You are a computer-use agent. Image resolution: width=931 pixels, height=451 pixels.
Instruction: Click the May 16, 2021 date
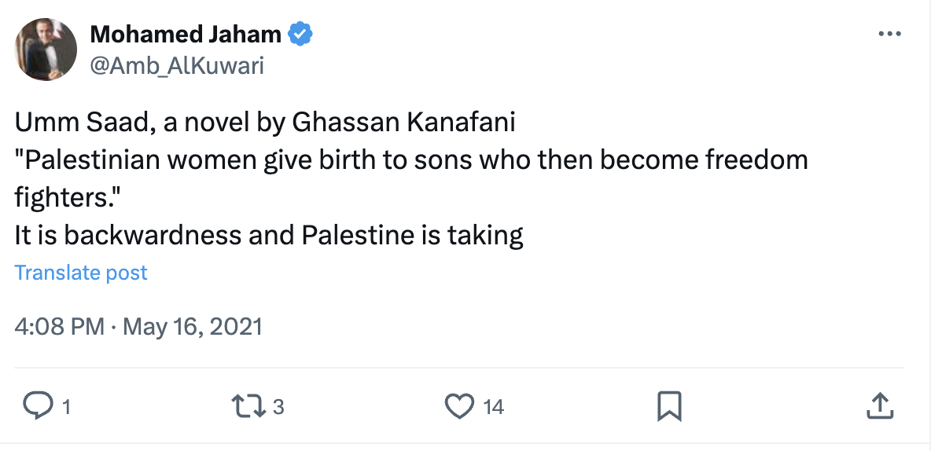coord(192,326)
